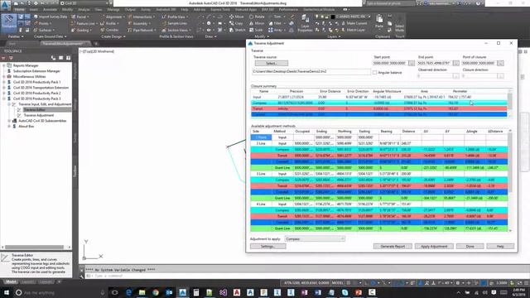Click the Help button in dialog
530x298 pixels.
[500, 247]
